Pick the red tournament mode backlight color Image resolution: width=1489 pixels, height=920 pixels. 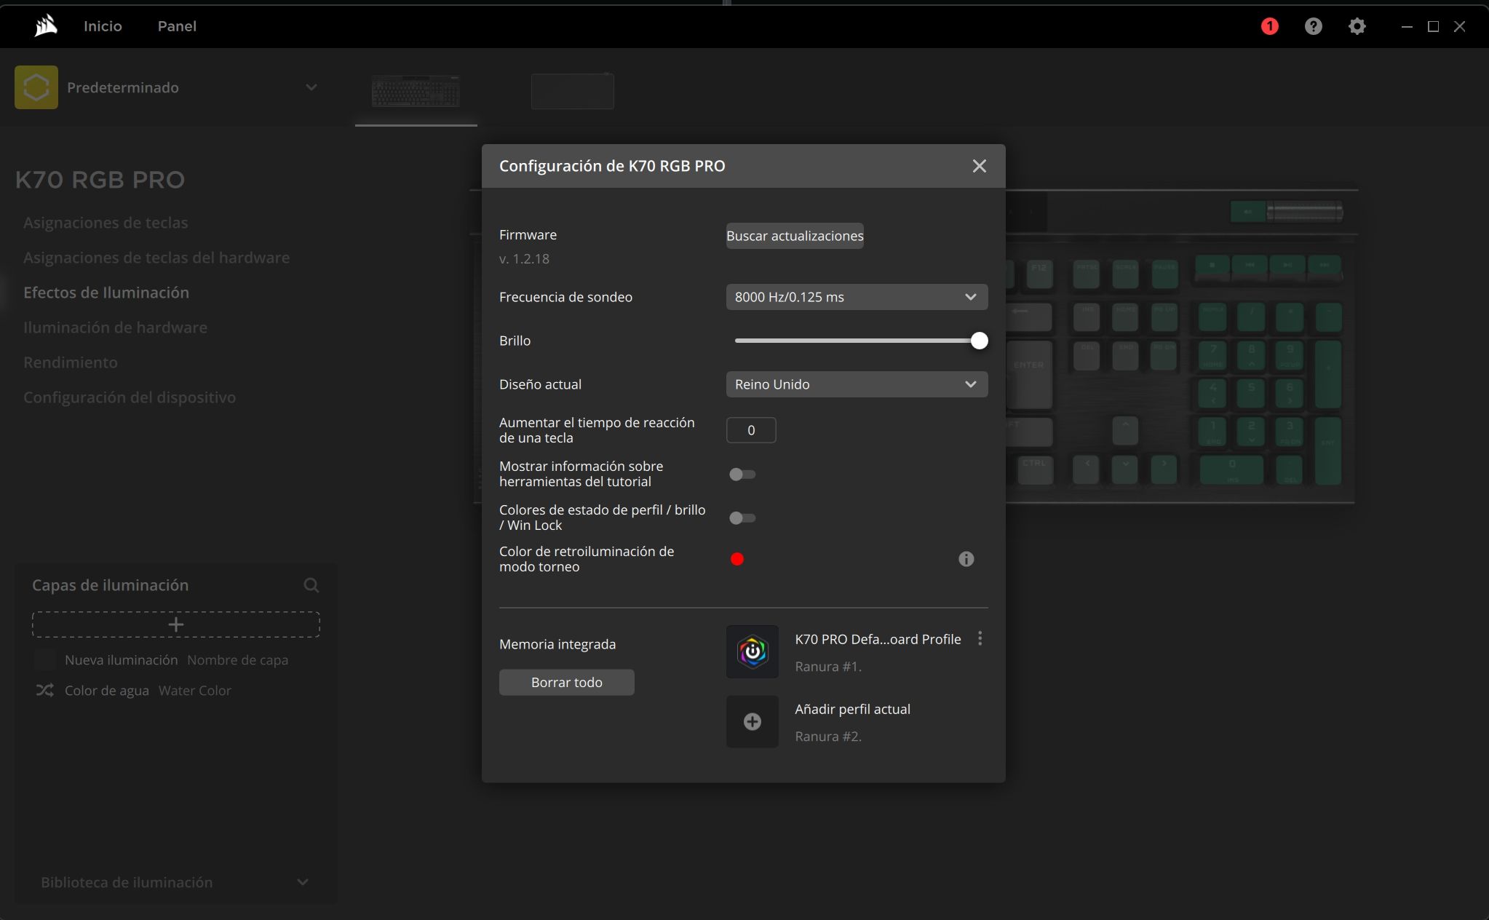737,559
